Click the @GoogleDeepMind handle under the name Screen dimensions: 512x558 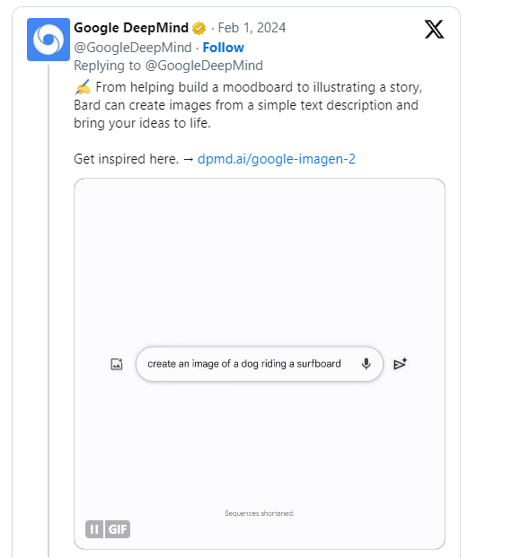click(x=133, y=48)
